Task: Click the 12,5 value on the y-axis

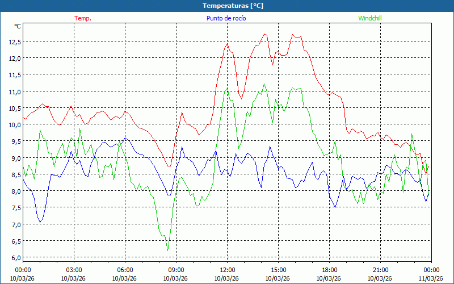Action: [14, 41]
